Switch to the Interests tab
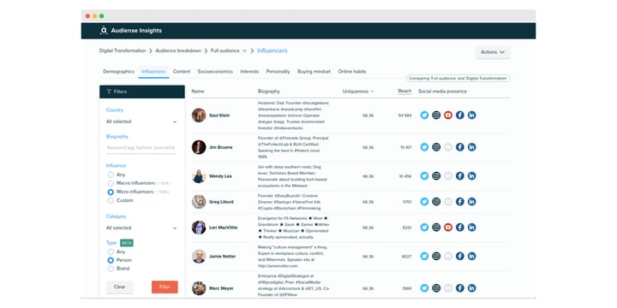This screenshot has width=617, height=308. point(249,72)
